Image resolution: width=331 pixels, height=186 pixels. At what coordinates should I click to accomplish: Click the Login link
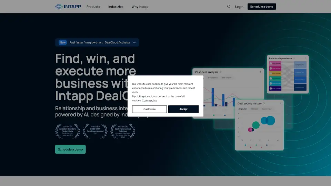pyautogui.click(x=239, y=7)
